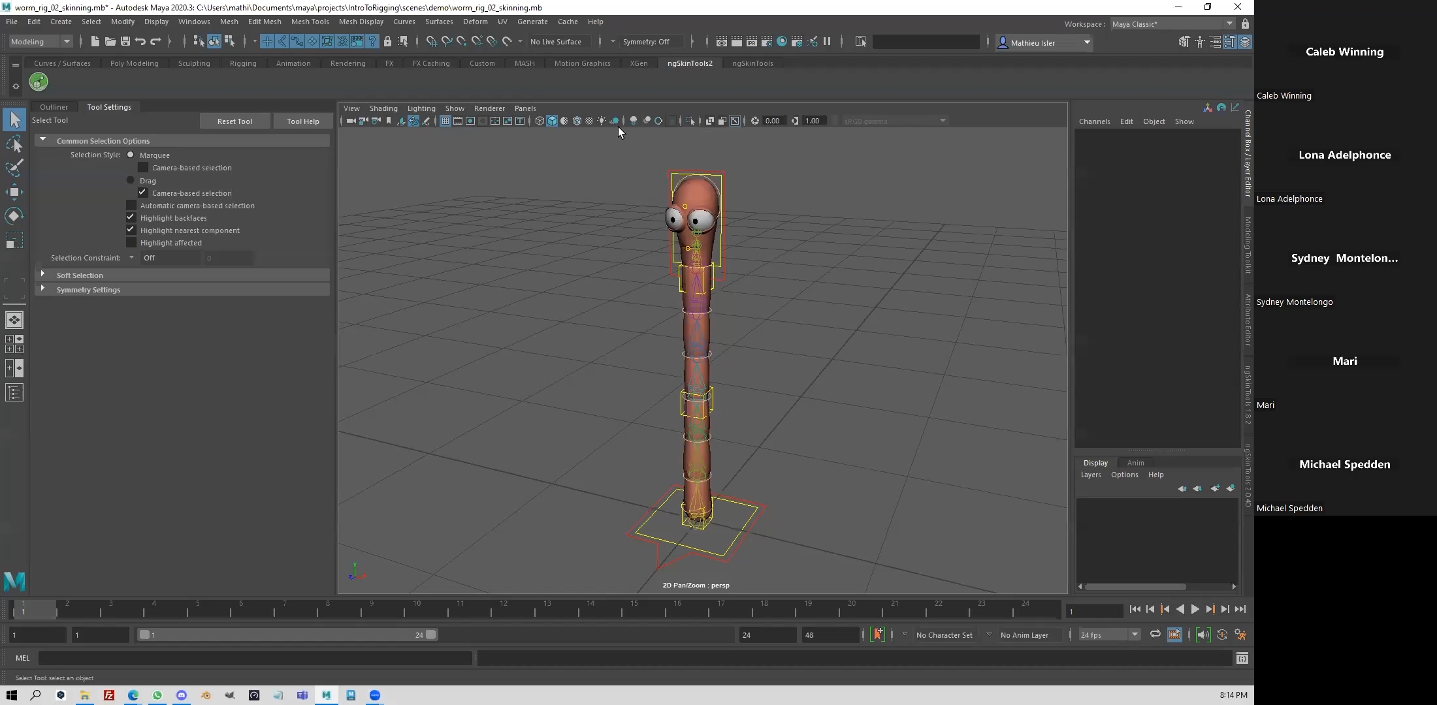Toggle Highlight backfaces checkbox
Image resolution: width=1437 pixels, height=705 pixels.
(131, 217)
